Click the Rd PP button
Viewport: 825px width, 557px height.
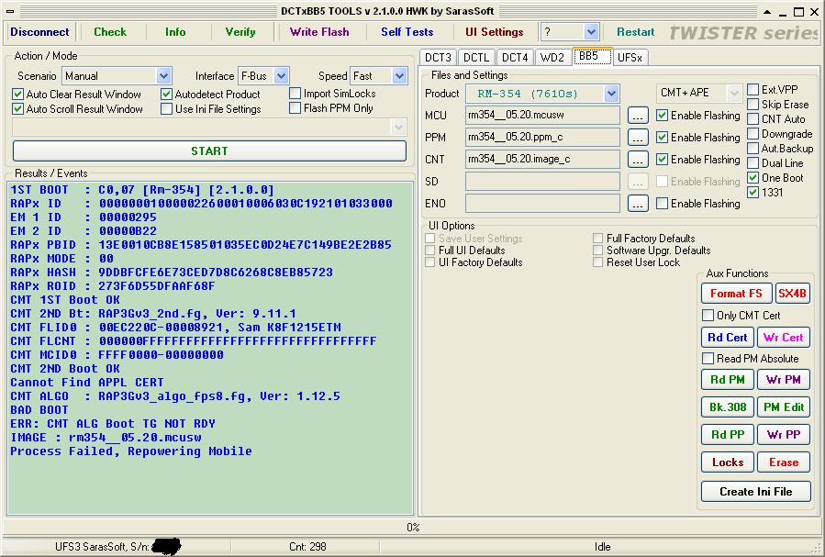click(728, 434)
